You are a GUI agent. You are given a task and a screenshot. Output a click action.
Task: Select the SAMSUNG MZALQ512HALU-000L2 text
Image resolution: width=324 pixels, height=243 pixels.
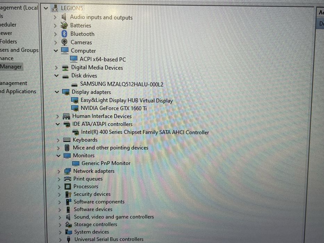click(x=122, y=84)
